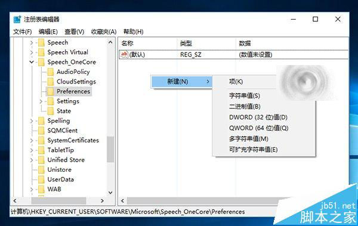Click the Spelling folder icon
Screen dimensions: 358x226
tap(41, 121)
